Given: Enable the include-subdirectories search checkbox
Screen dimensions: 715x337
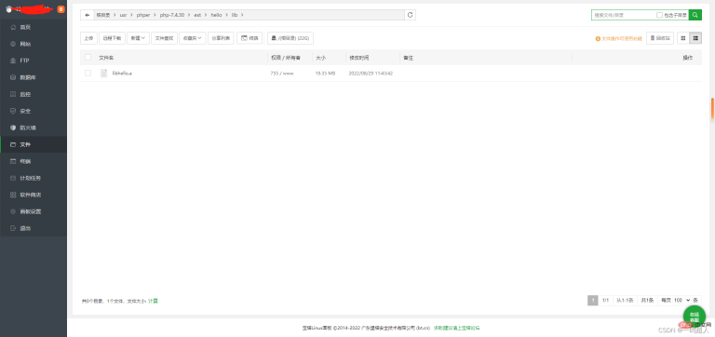Looking at the screenshot, I should tap(659, 15).
